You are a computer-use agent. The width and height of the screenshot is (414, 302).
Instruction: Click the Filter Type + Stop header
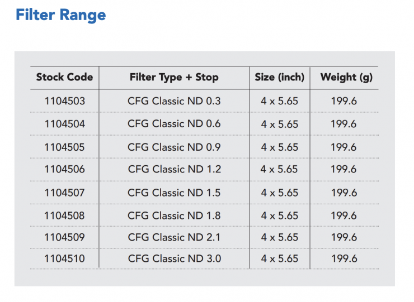click(x=174, y=78)
